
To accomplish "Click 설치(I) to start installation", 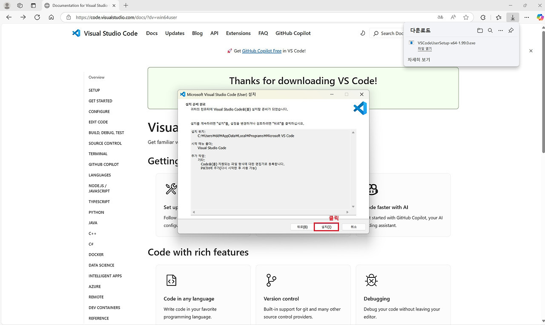I will [x=326, y=227].
